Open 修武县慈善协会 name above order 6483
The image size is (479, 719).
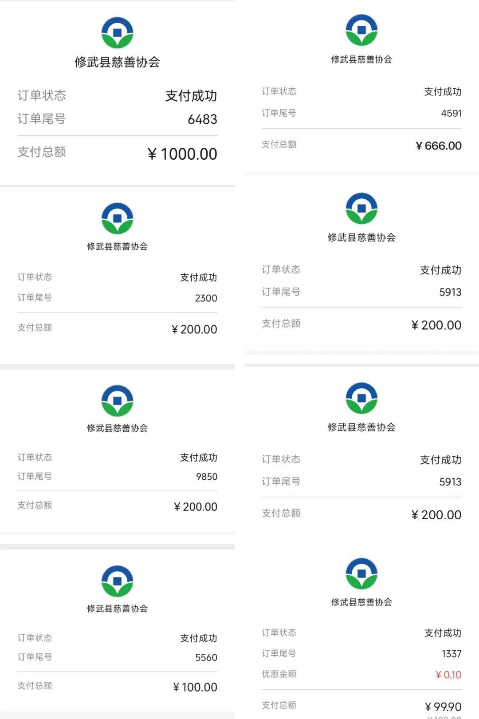point(117,62)
